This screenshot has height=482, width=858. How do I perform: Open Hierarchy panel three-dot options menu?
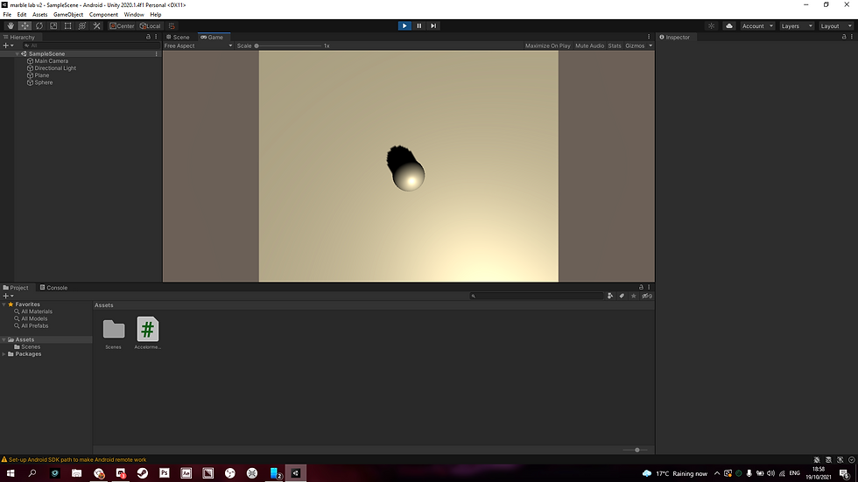pyautogui.click(x=156, y=37)
